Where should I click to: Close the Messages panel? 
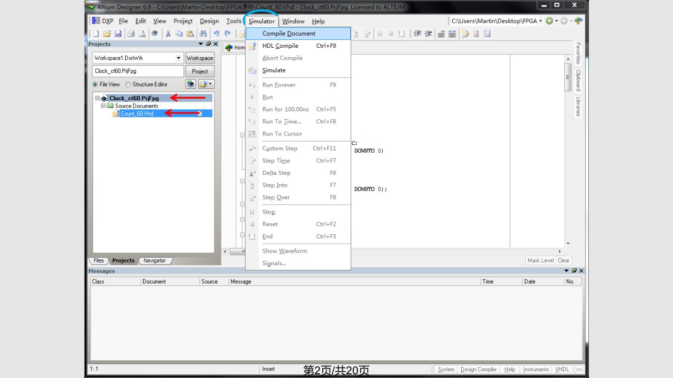(x=581, y=271)
